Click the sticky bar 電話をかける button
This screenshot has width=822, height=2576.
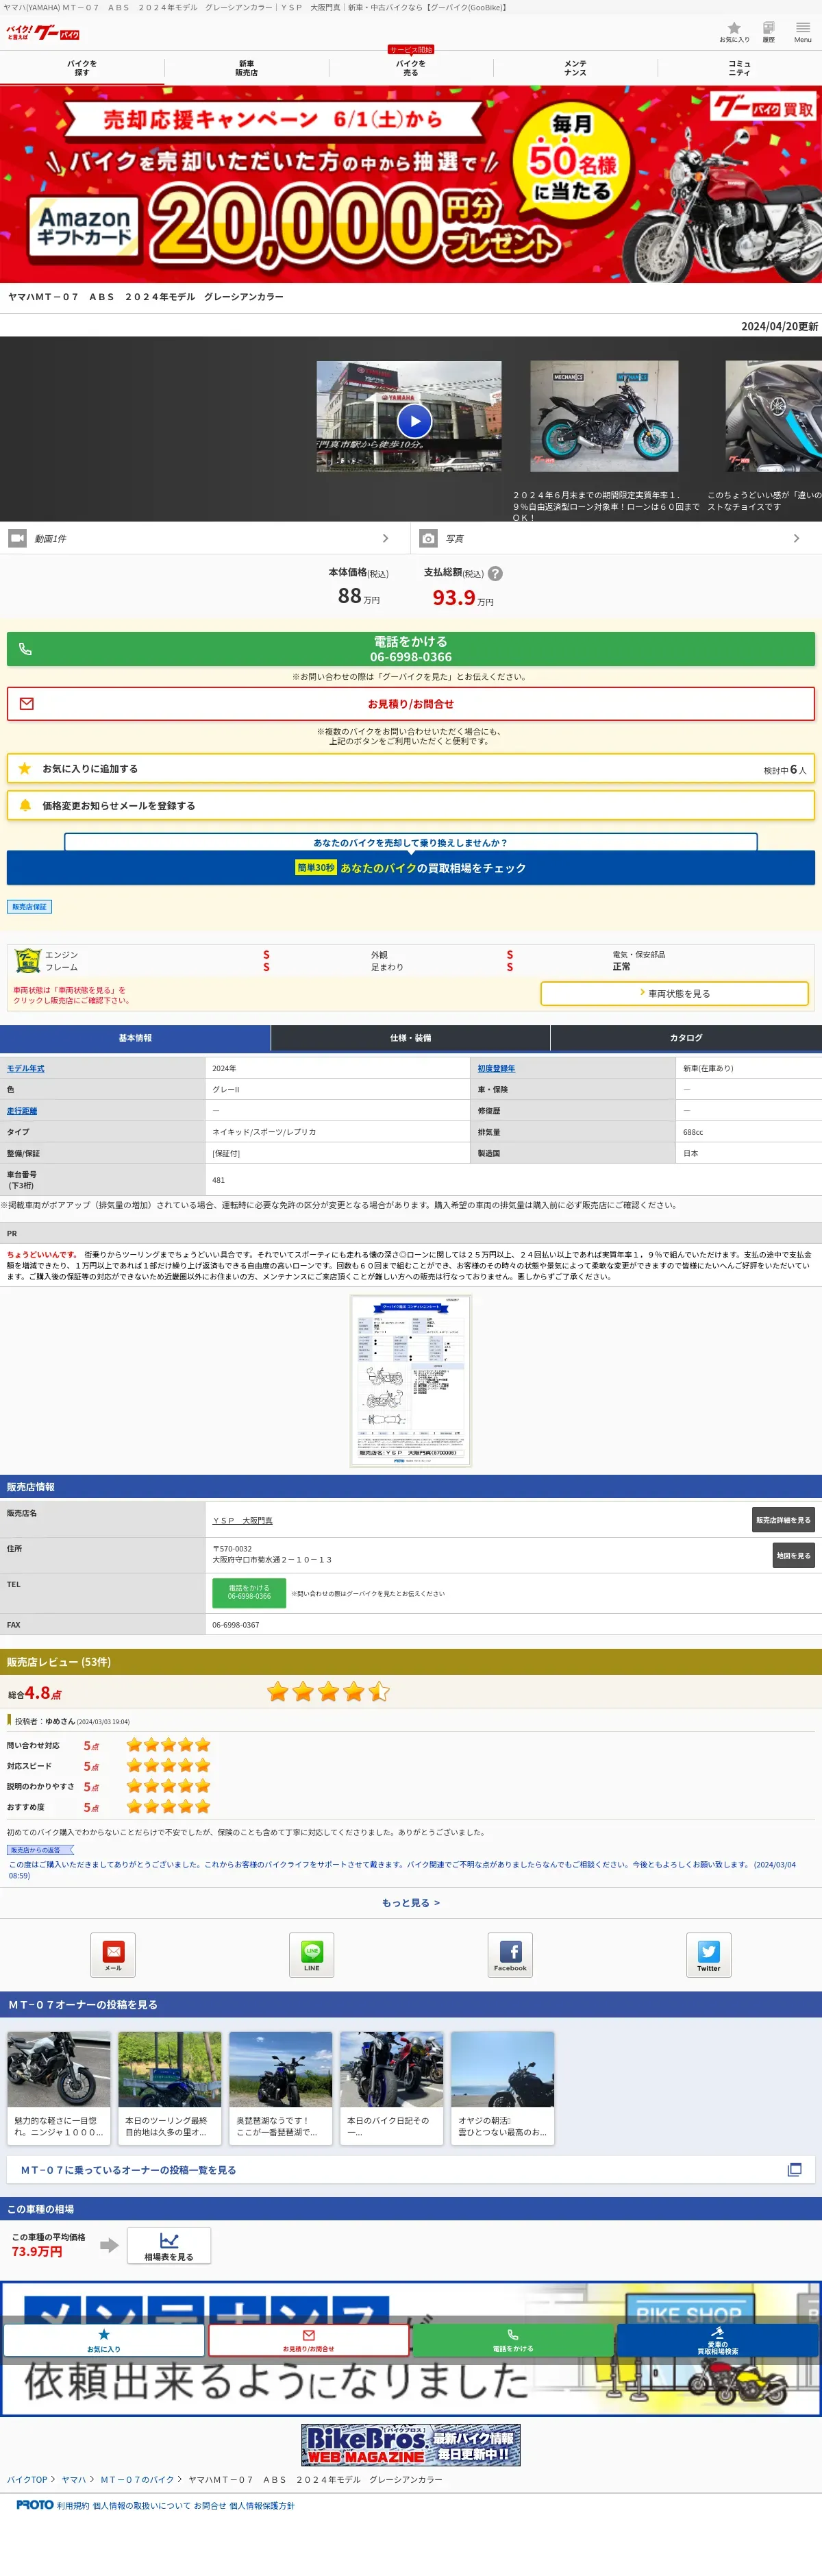click(x=513, y=2339)
